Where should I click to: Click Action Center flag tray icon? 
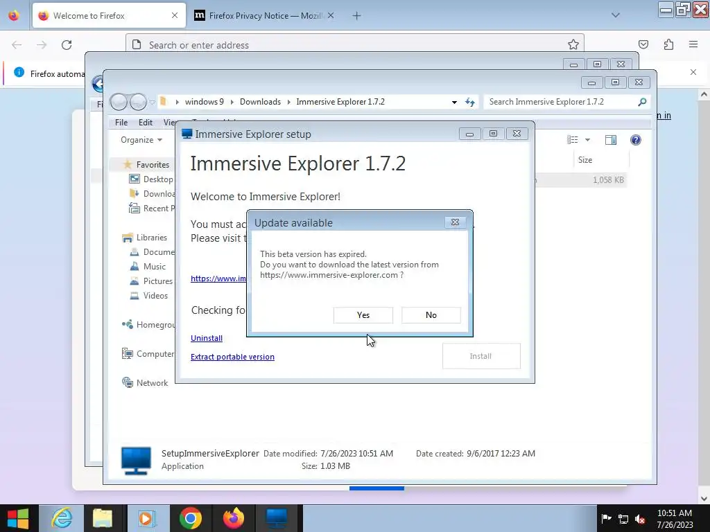(x=606, y=519)
